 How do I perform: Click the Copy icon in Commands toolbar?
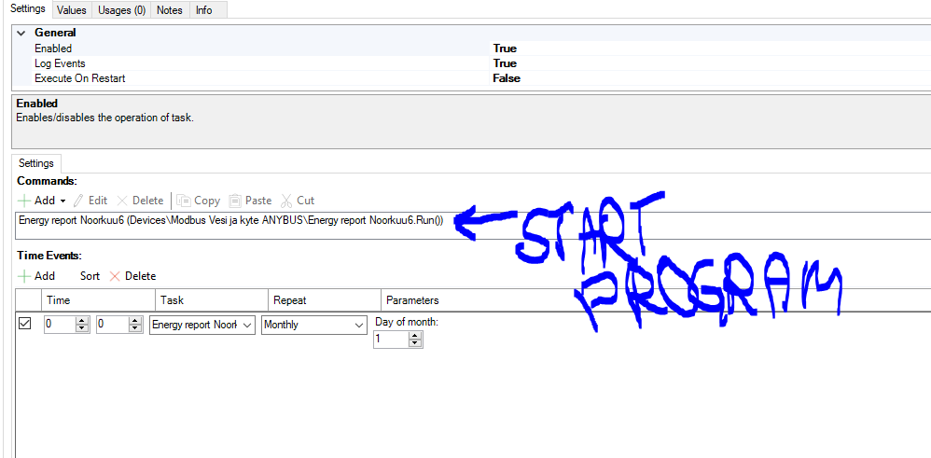pyautogui.click(x=184, y=201)
